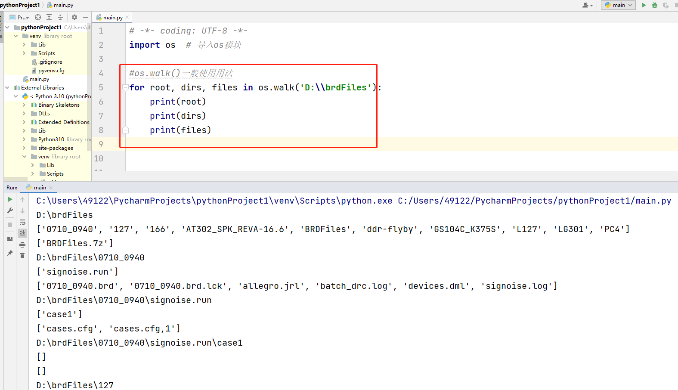678x390 pixels.
Task: Expand the Python310 library root folder
Action: click(24, 139)
